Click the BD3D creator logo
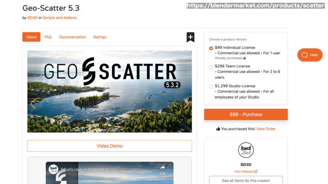The image size is (328, 184). (246, 150)
